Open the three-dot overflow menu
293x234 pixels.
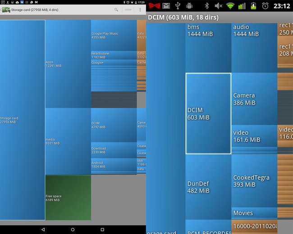pyautogui.click(x=140, y=10)
